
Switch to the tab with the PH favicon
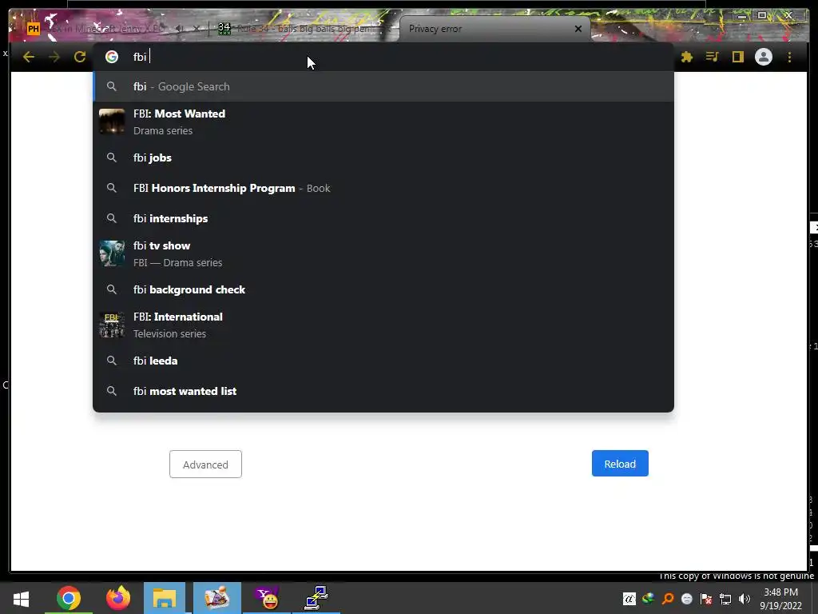pyautogui.click(x=112, y=29)
